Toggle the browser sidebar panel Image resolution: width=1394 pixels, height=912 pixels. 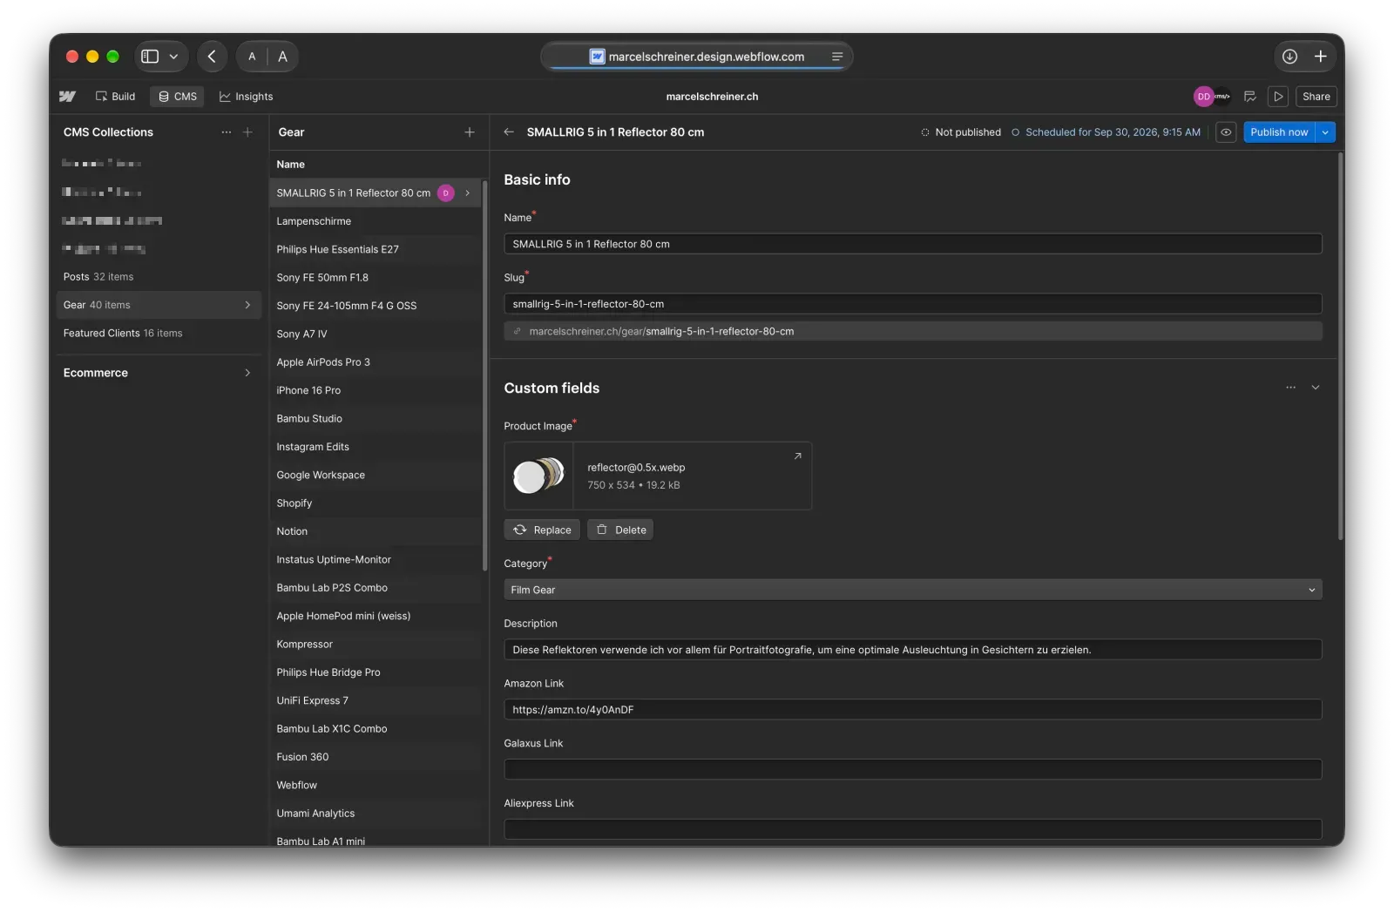150,57
